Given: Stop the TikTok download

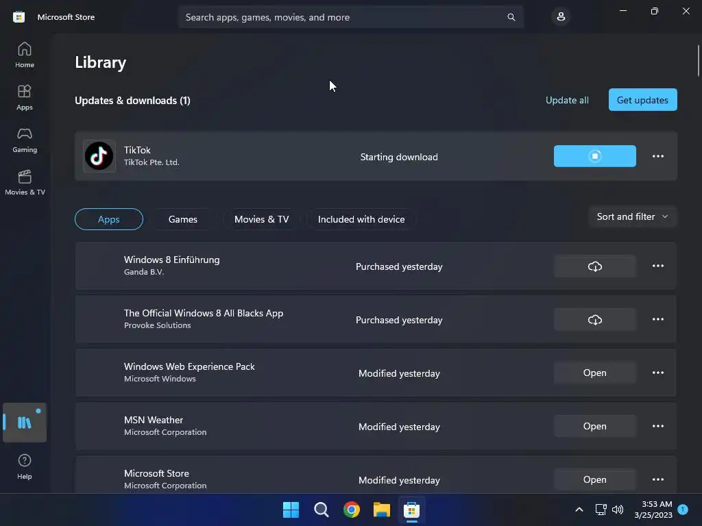Looking at the screenshot, I should [x=594, y=156].
